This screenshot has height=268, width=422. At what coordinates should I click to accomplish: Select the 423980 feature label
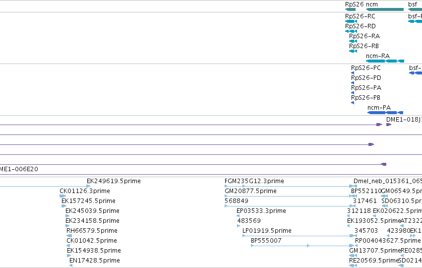click(x=398, y=231)
